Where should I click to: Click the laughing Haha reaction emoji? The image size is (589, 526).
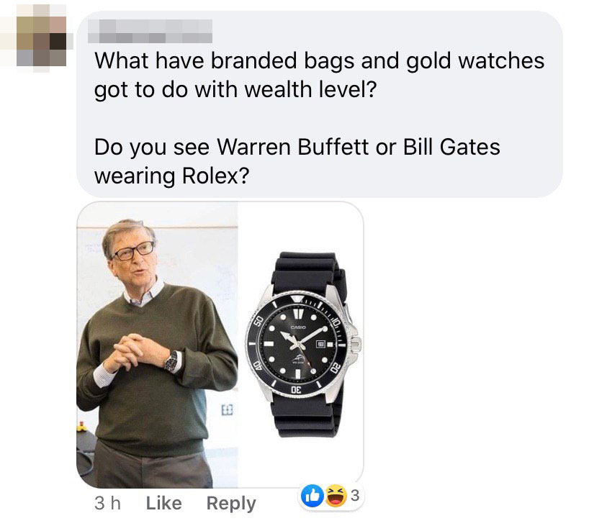(x=336, y=496)
